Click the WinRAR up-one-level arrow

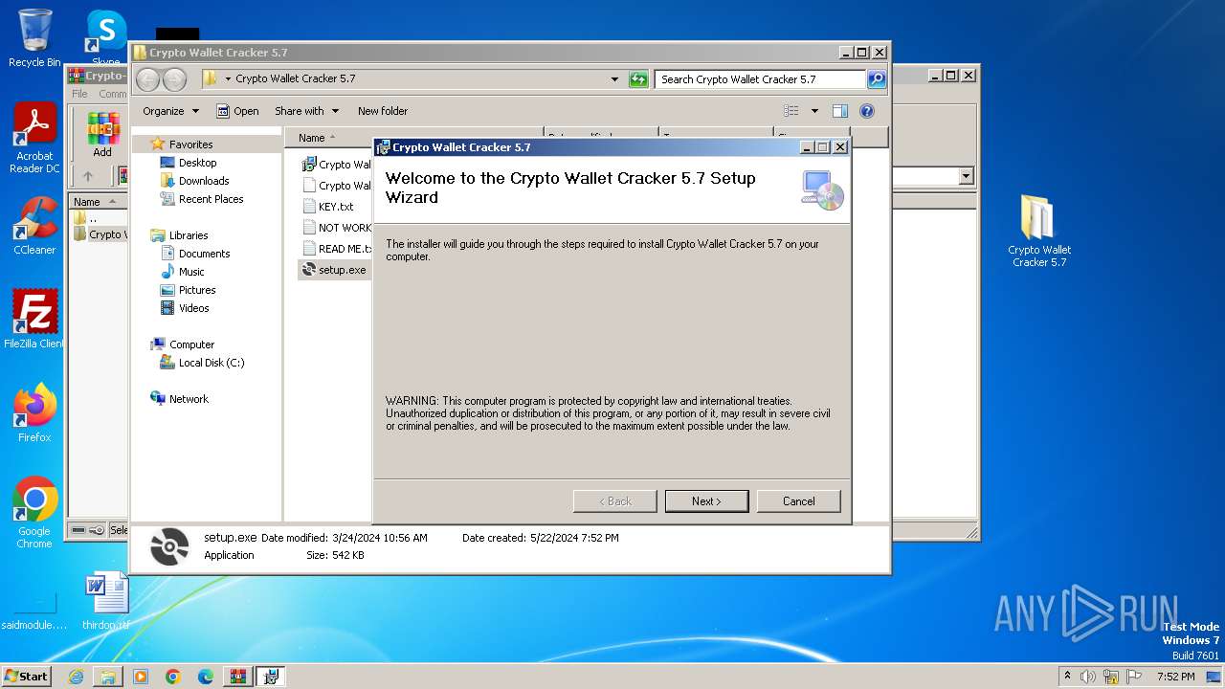point(88,176)
